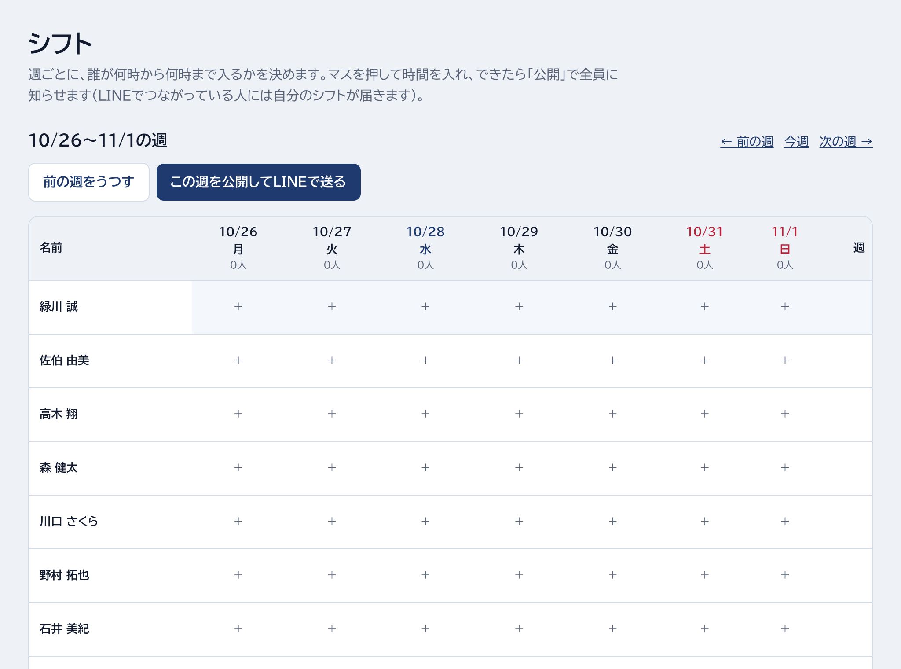Screen dimensions: 901x669
Task: Go to previous week link 前の週
Action: 747,142
